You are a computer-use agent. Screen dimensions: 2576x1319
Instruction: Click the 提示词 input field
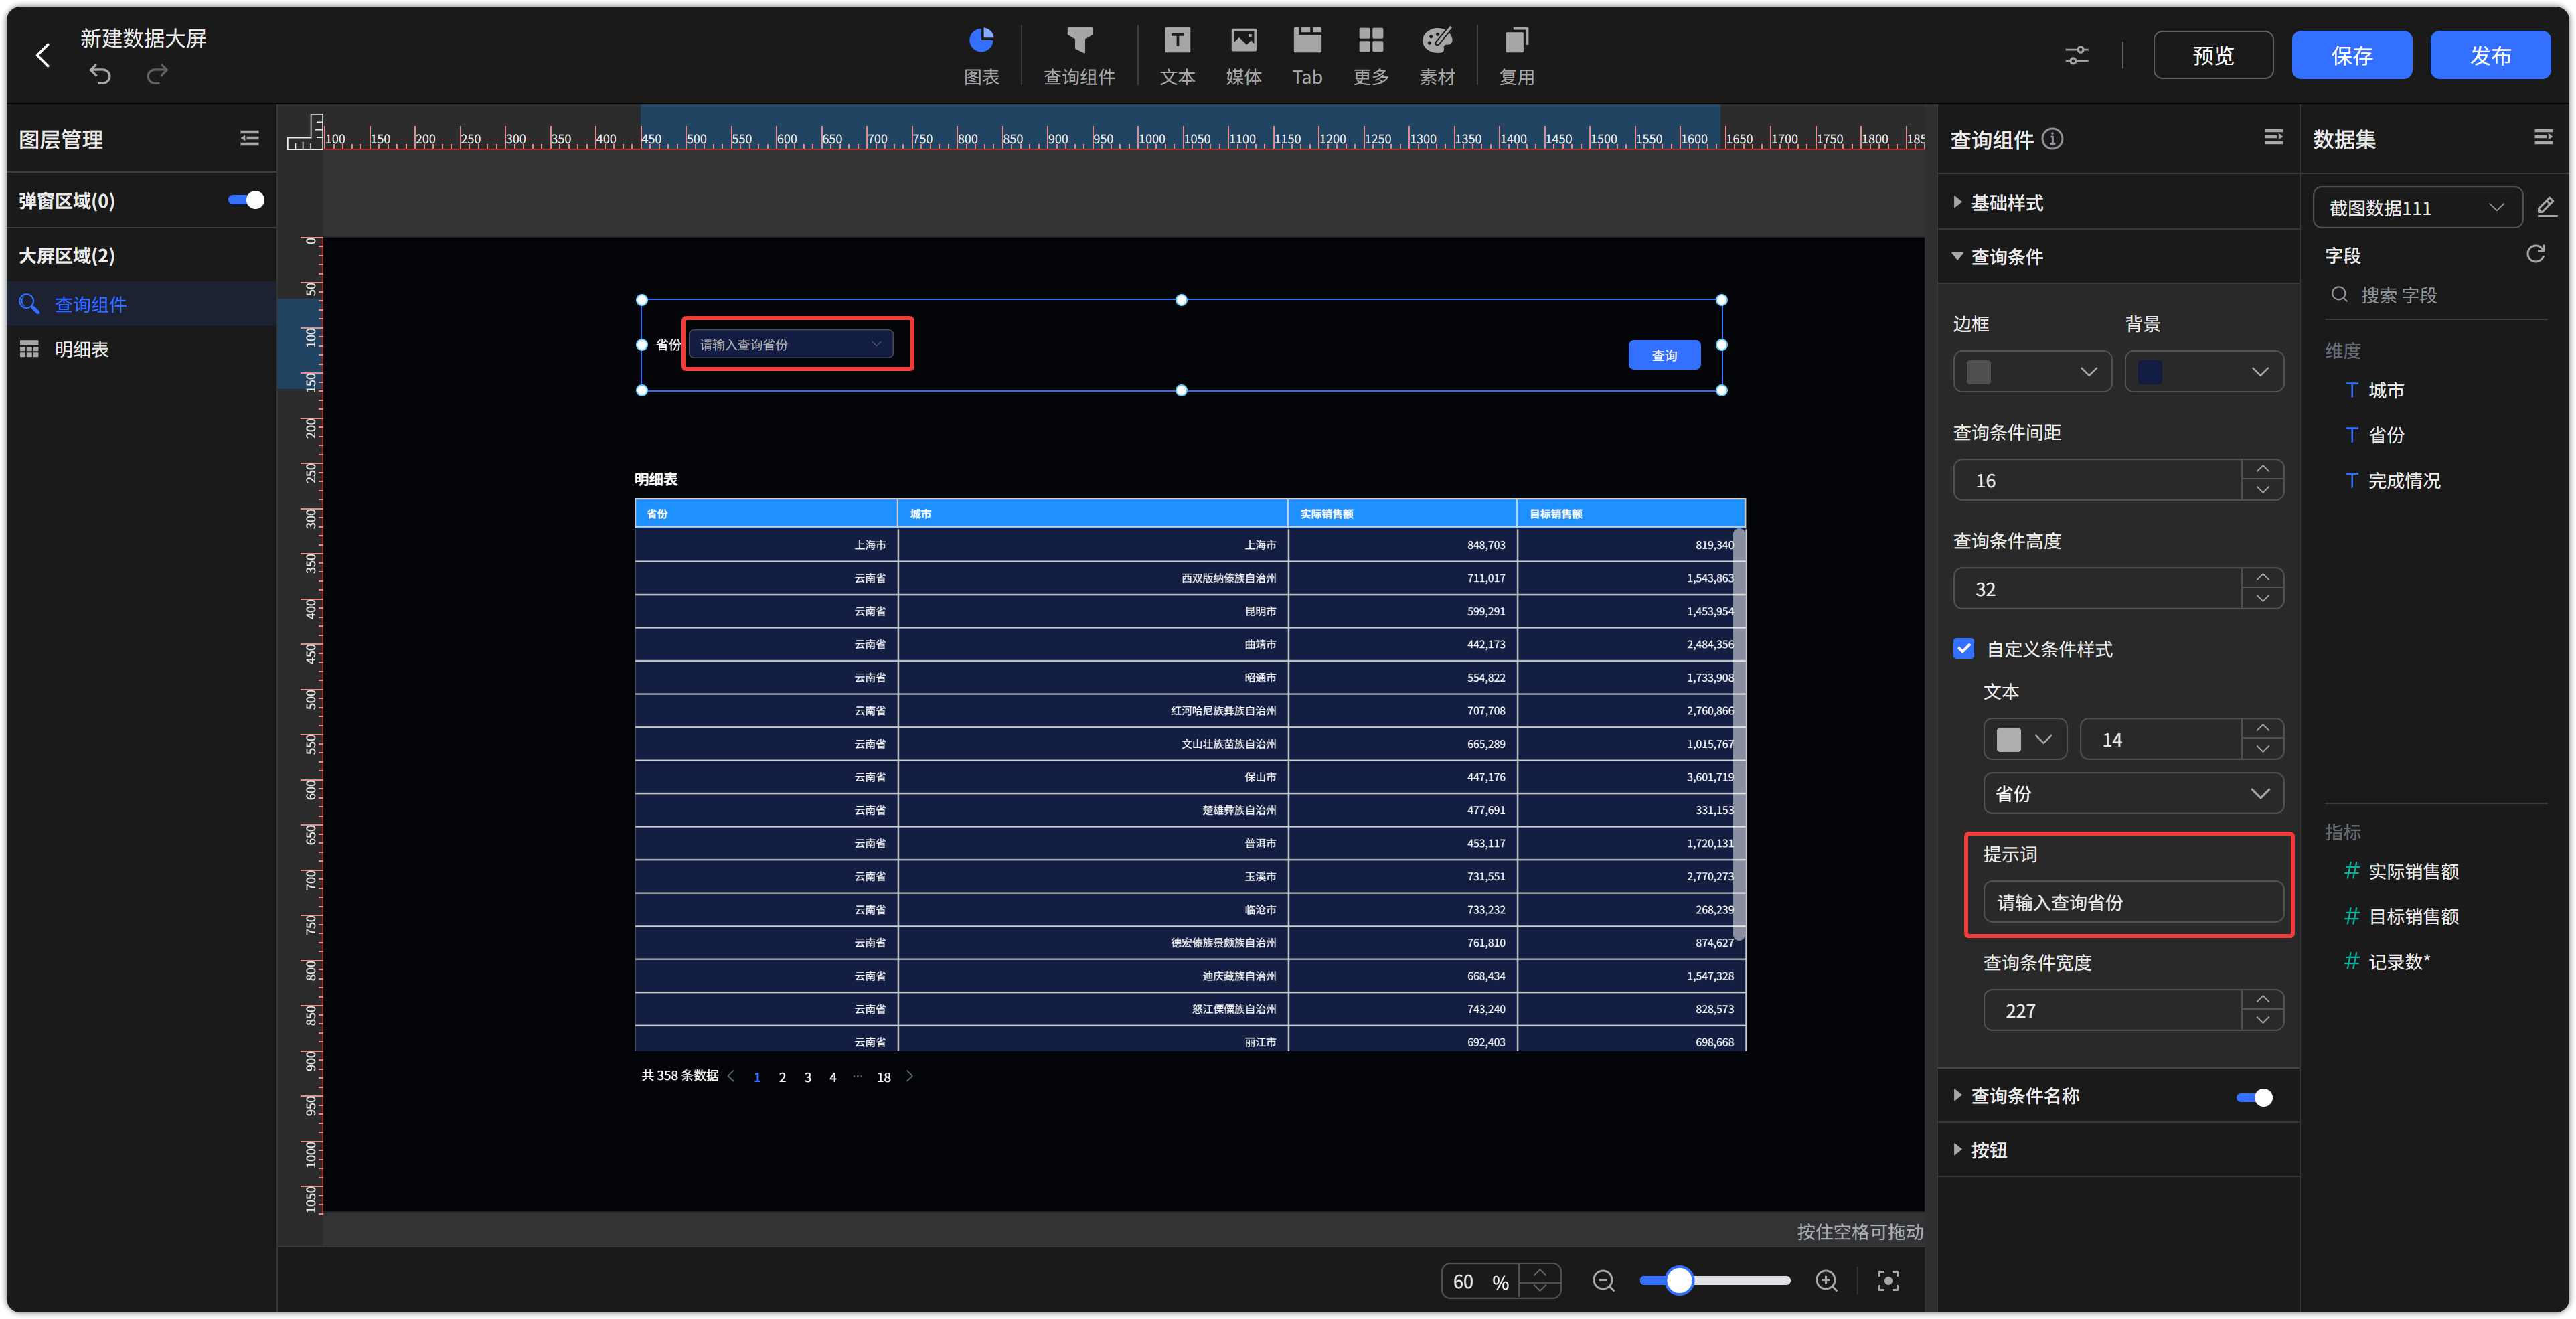2132,902
